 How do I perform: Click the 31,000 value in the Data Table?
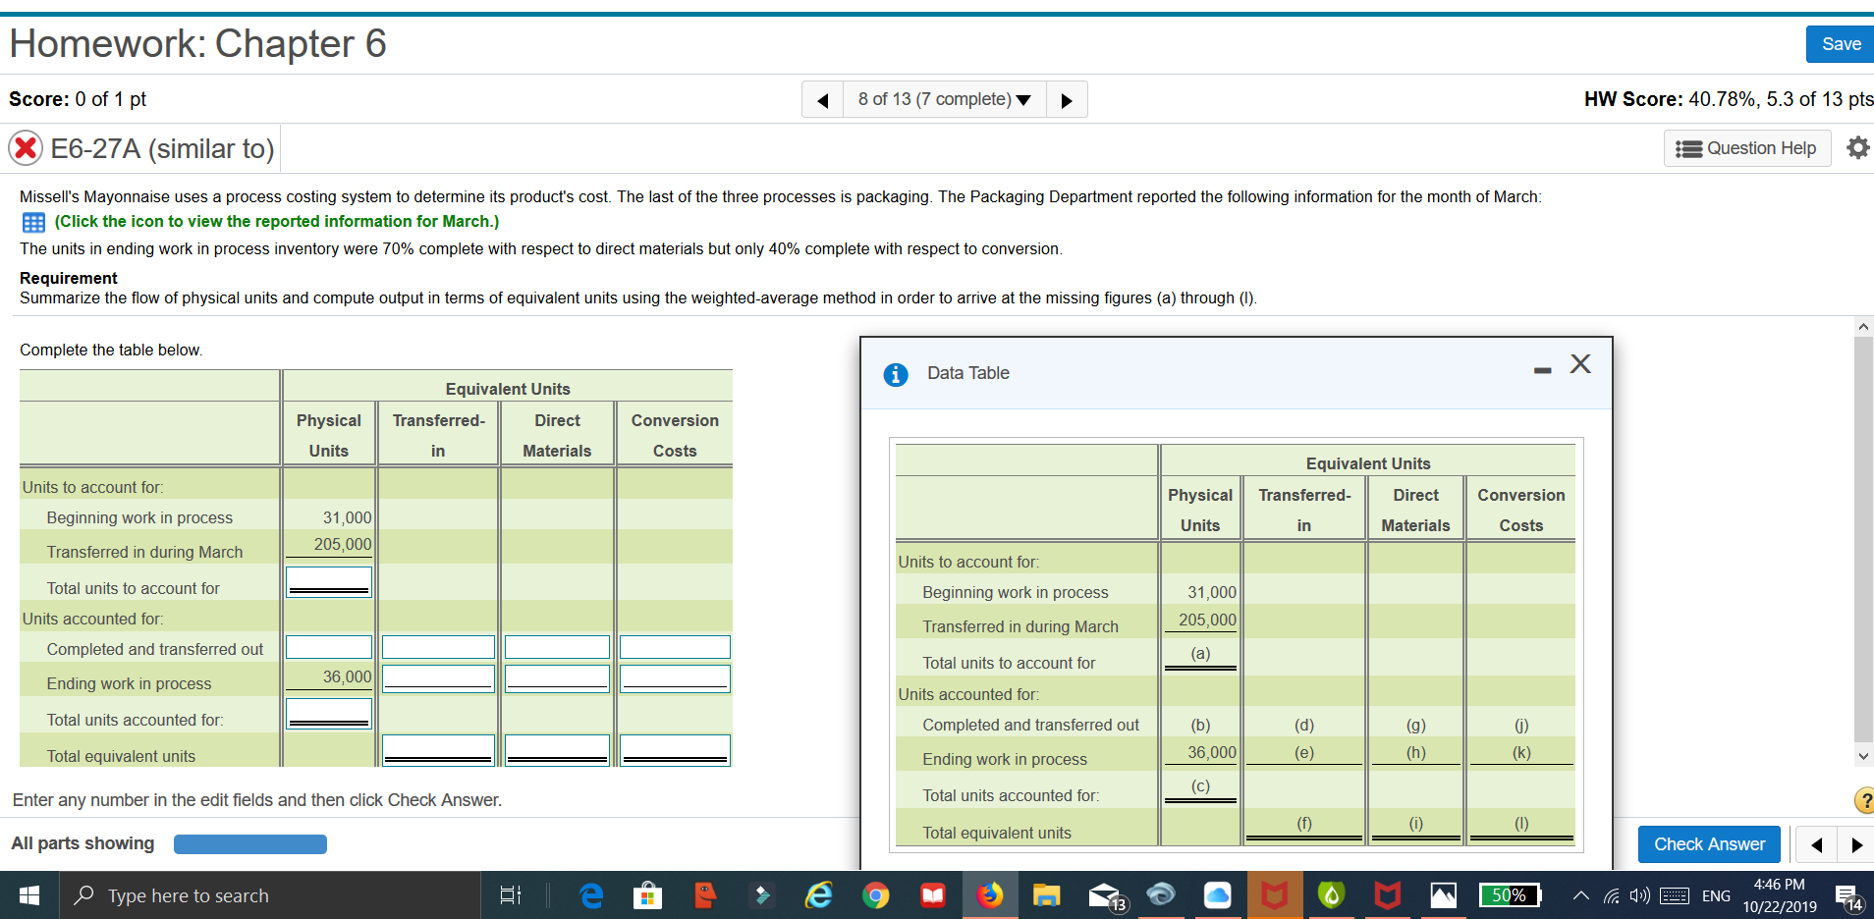[1212, 592]
